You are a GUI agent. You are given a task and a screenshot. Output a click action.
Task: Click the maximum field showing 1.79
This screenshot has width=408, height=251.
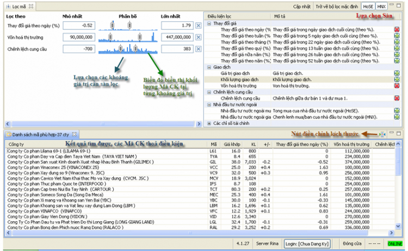tap(177, 26)
